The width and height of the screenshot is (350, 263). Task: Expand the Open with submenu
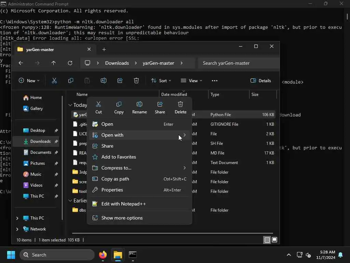point(139,135)
